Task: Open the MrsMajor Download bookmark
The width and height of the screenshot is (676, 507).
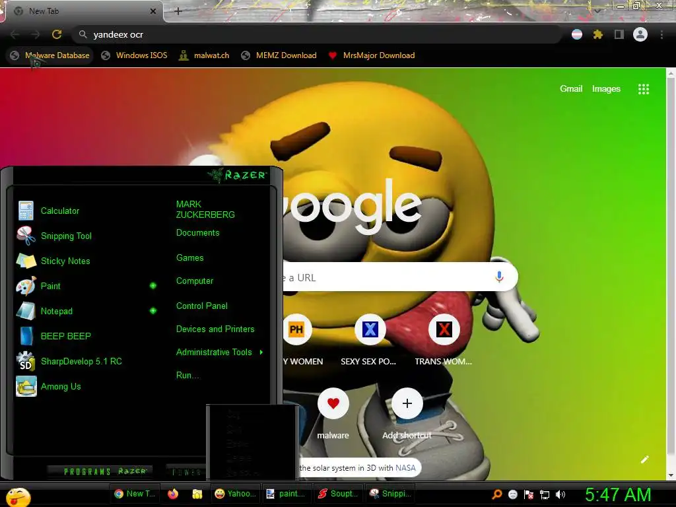Action: [371, 55]
